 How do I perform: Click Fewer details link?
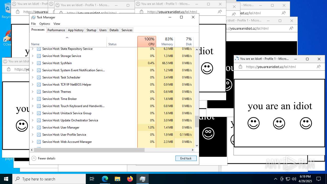[47, 158]
